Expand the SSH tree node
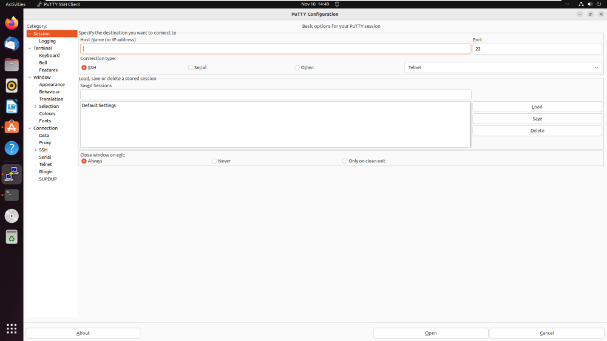607x341 pixels. click(x=36, y=150)
